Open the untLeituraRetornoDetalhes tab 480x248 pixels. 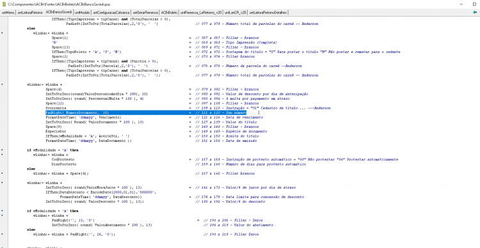[268, 13]
